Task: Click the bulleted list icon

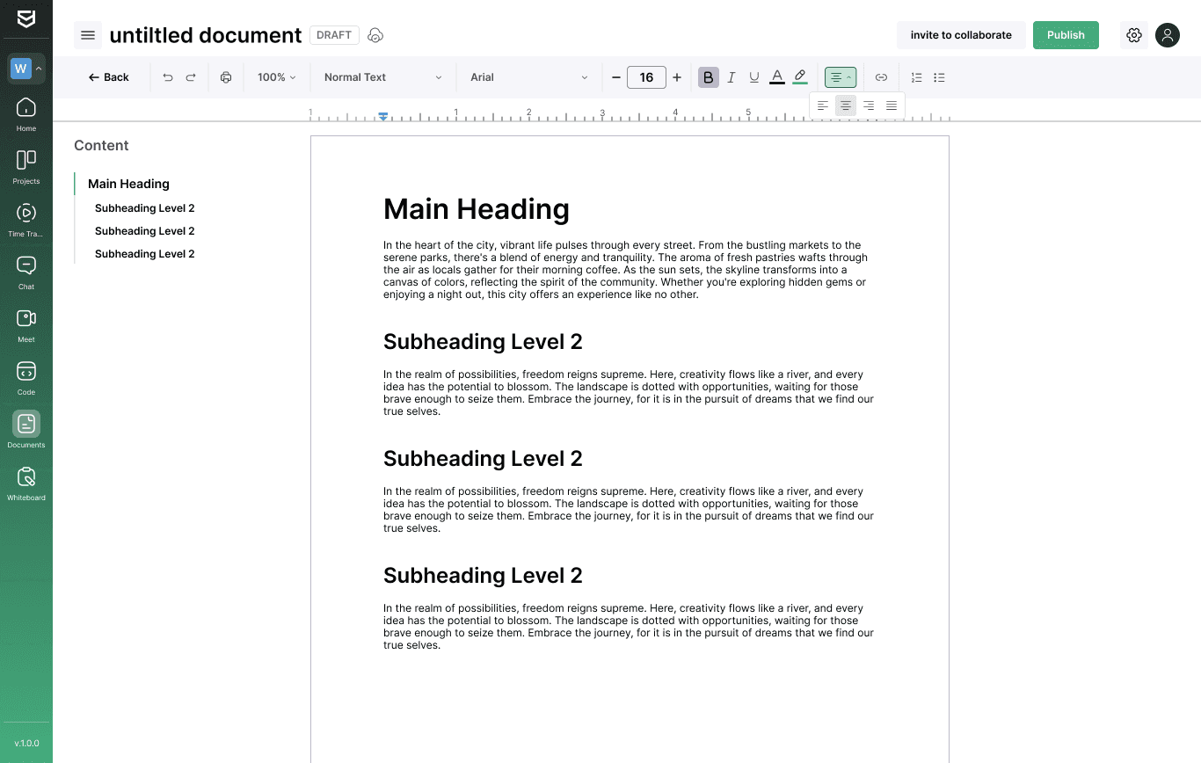Action: click(939, 77)
